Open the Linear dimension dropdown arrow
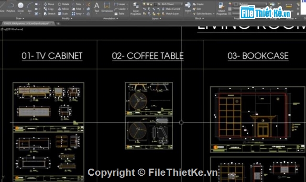Viewport: 306px width, 182px height. (x=127, y=4)
